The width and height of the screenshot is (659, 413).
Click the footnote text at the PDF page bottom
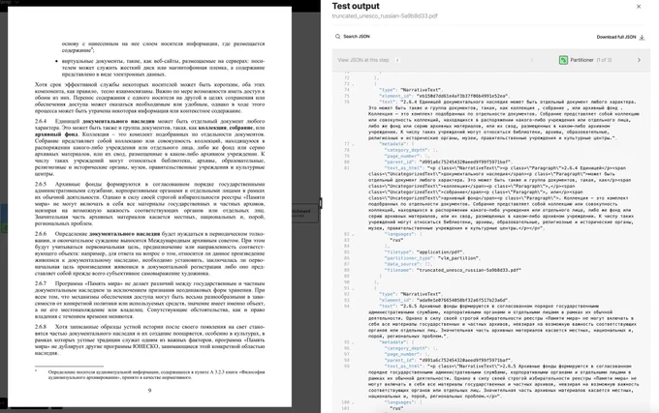[x=156, y=374]
